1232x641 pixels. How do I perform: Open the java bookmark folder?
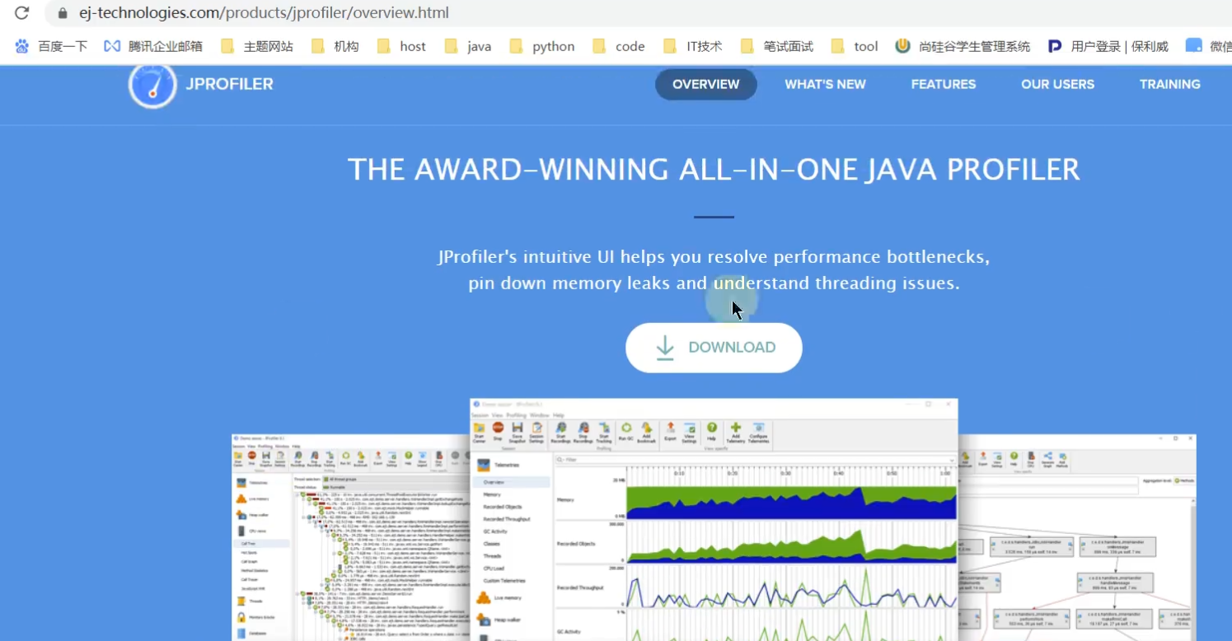click(468, 46)
